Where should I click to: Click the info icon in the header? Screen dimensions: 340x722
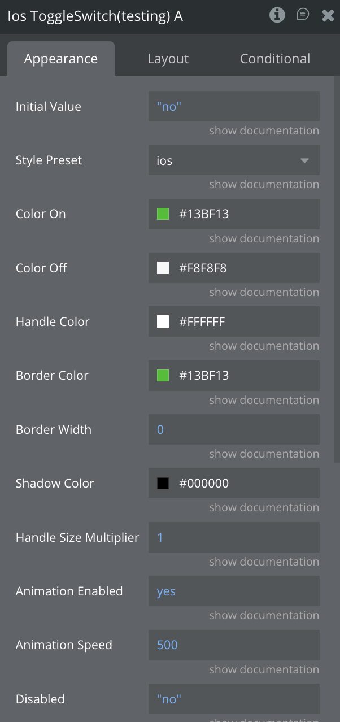click(x=277, y=15)
